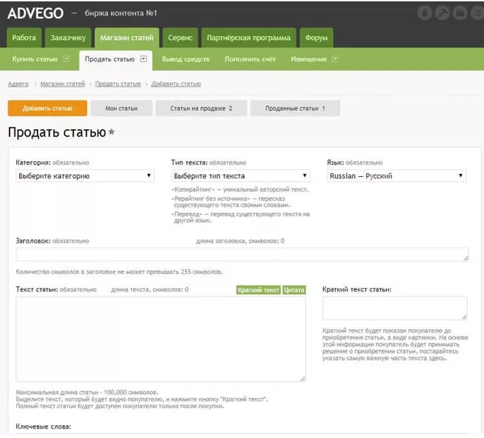Screen dimensions: 484x438
Task: Open the Выберите категорию dropdown
Action: tap(85, 175)
